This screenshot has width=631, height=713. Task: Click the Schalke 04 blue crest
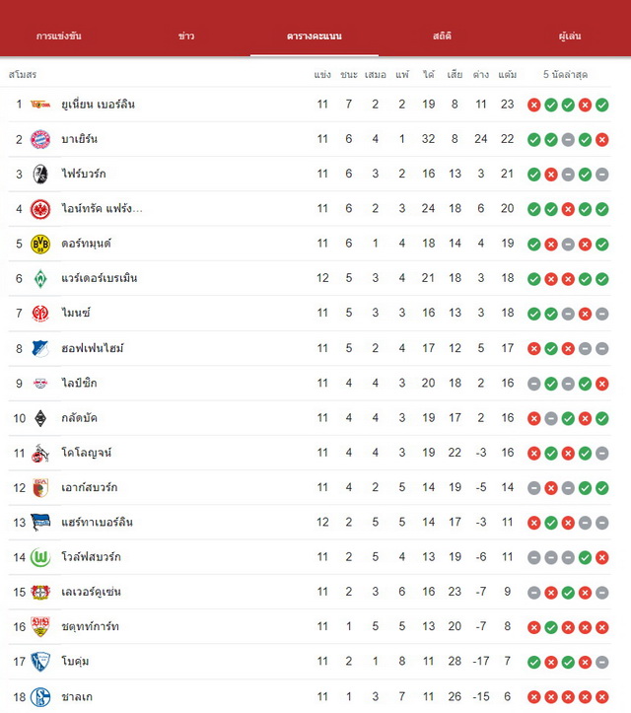tap(40, 696)
